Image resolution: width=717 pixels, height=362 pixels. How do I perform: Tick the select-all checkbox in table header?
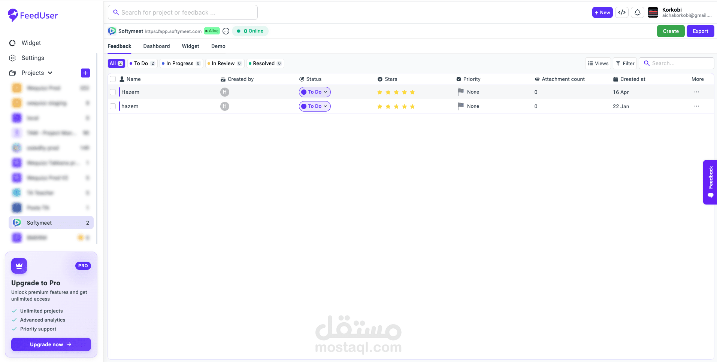113,79
